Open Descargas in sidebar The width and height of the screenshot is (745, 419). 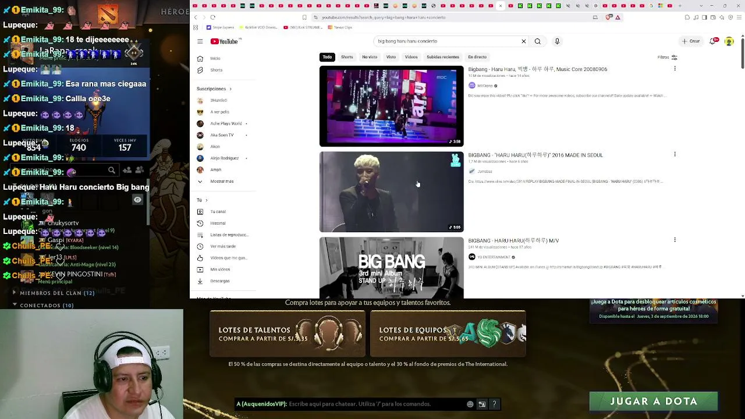[219, 281]
